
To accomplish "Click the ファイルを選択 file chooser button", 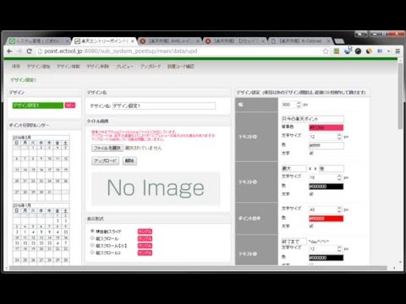I will 107,148.
